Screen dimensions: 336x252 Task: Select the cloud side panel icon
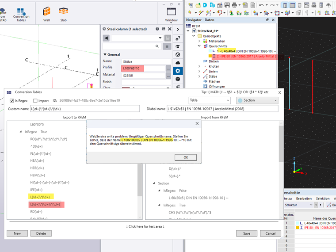tap(178, 63)
